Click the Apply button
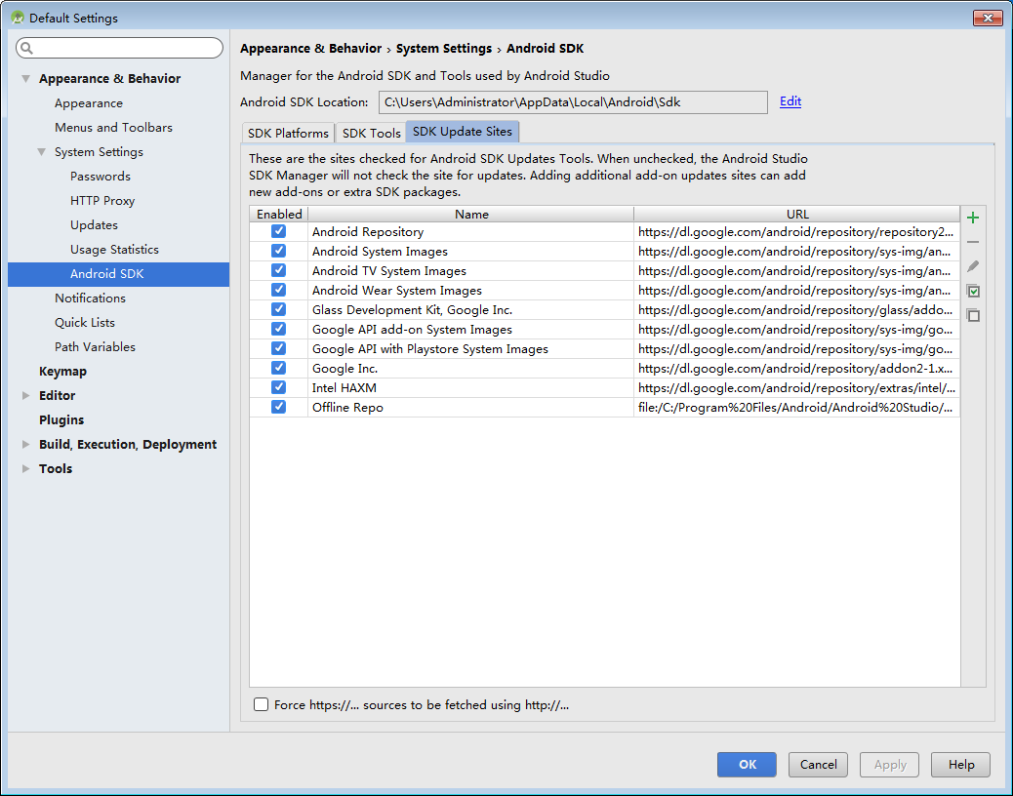 890,765
